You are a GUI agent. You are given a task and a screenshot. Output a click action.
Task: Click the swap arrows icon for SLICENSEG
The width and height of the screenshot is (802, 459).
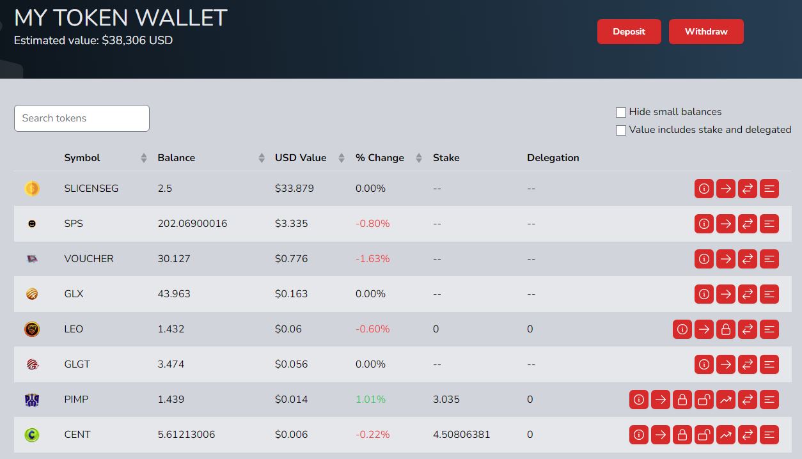[x=747, y=189]
